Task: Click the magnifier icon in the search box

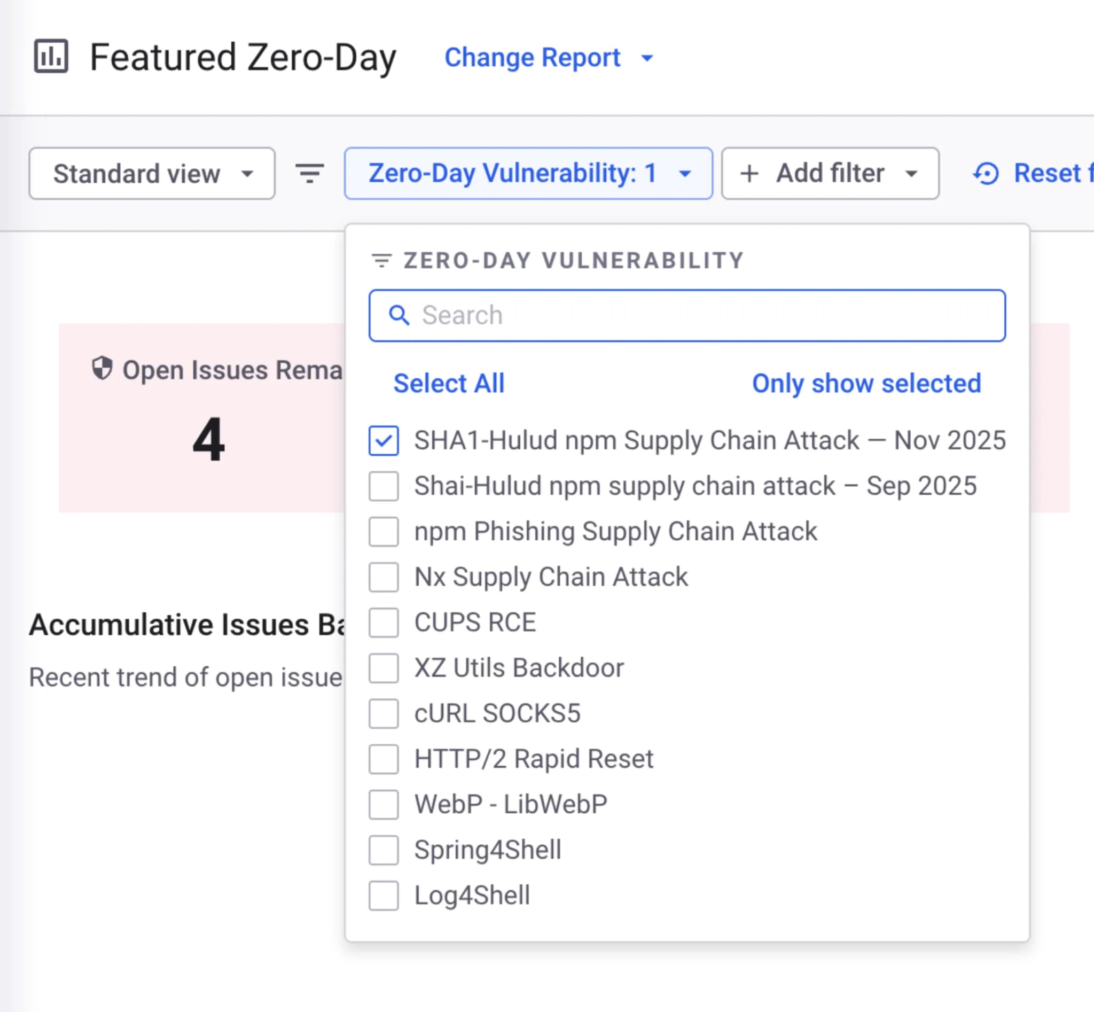Action: pos(398,315)
